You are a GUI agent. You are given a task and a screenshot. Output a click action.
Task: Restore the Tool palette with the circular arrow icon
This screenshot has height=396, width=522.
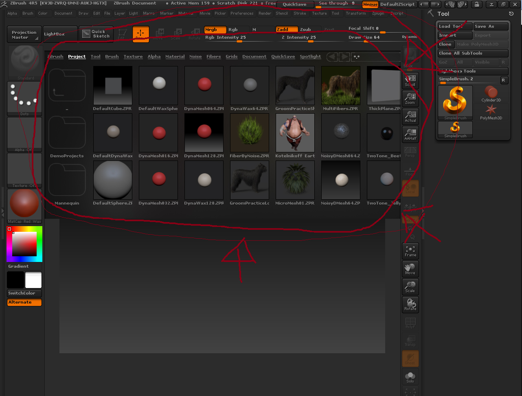pos(511,14)
